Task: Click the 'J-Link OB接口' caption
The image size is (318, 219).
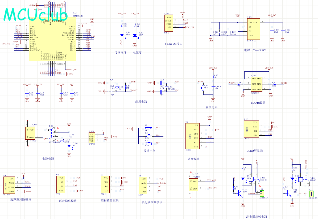Action: point(174,44)
